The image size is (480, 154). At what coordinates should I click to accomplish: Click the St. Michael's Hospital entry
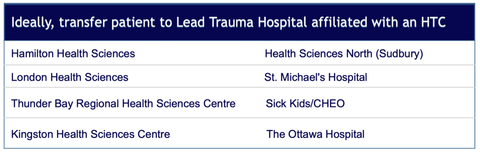pos(316,77)
